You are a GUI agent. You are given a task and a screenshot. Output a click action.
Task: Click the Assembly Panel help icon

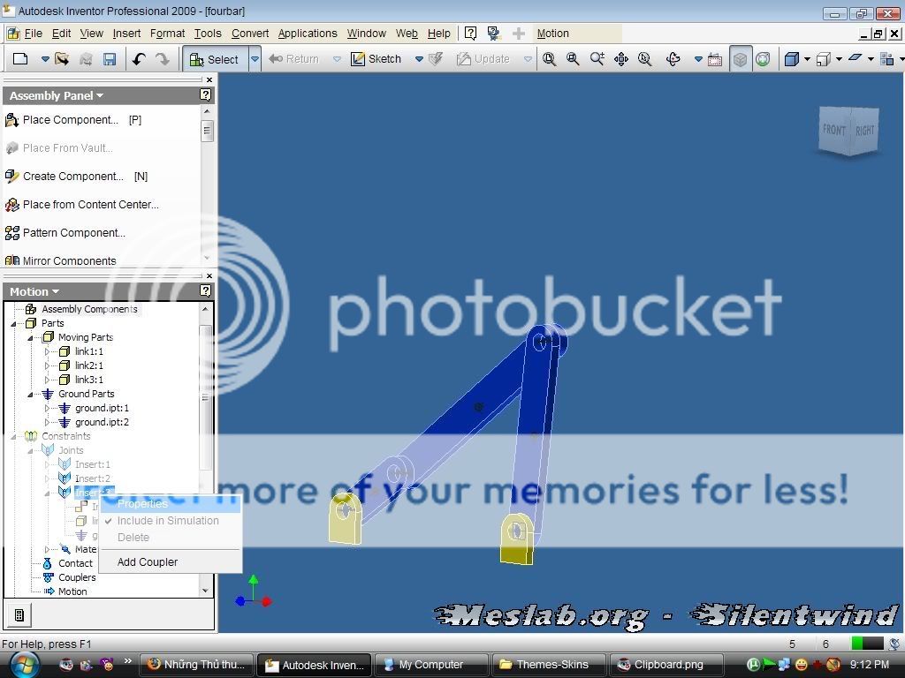pos(205,95)
